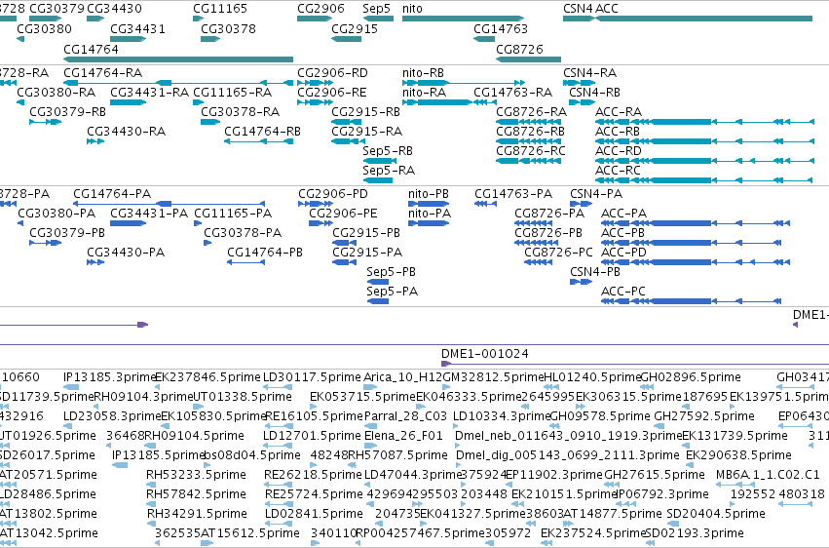This screenshot has height=548, width=829.
Task: Click the 'CG11165' gene label
Action: [x=219, y=9]
